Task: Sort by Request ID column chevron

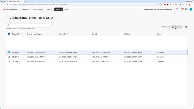Action: click(21, 34)
